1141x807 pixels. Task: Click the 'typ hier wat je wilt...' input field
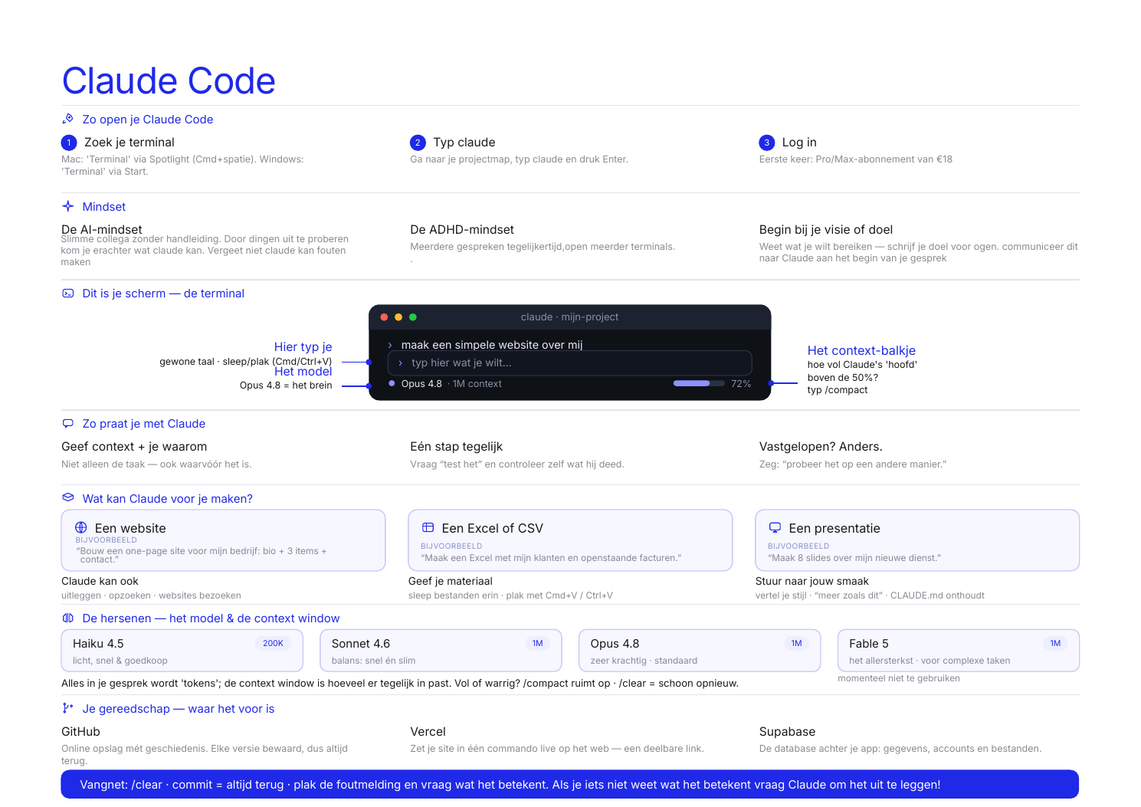(569, 363)
